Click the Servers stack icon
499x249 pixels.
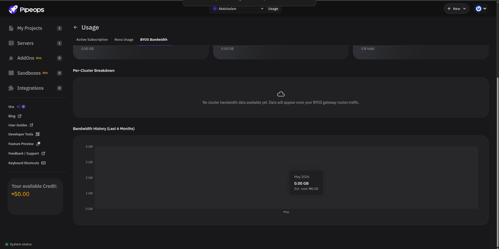(11, 43)
